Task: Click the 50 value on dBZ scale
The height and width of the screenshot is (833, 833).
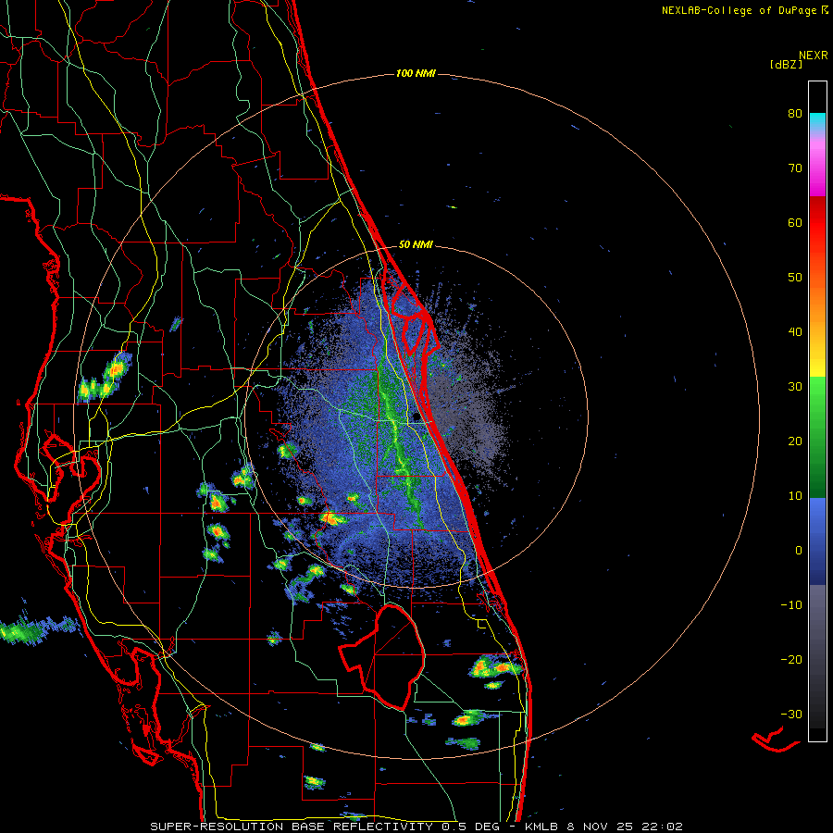Action: click(795, 278)
